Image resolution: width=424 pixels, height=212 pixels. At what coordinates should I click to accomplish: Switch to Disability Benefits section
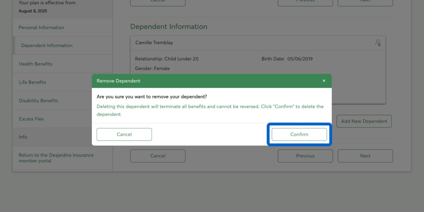tap(38, 101)
